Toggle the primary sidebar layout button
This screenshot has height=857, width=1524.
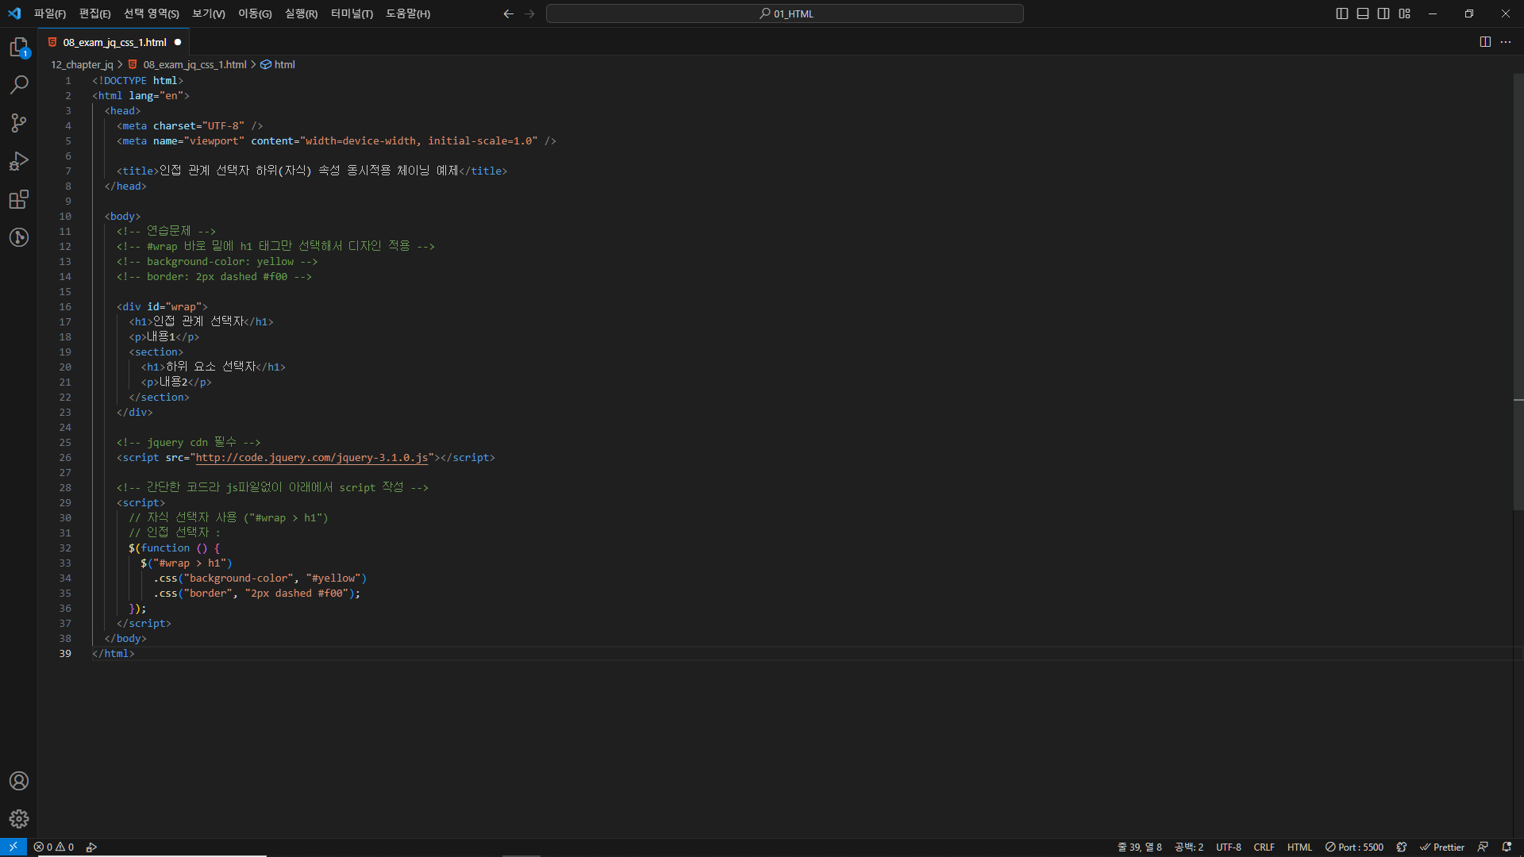1342,13
